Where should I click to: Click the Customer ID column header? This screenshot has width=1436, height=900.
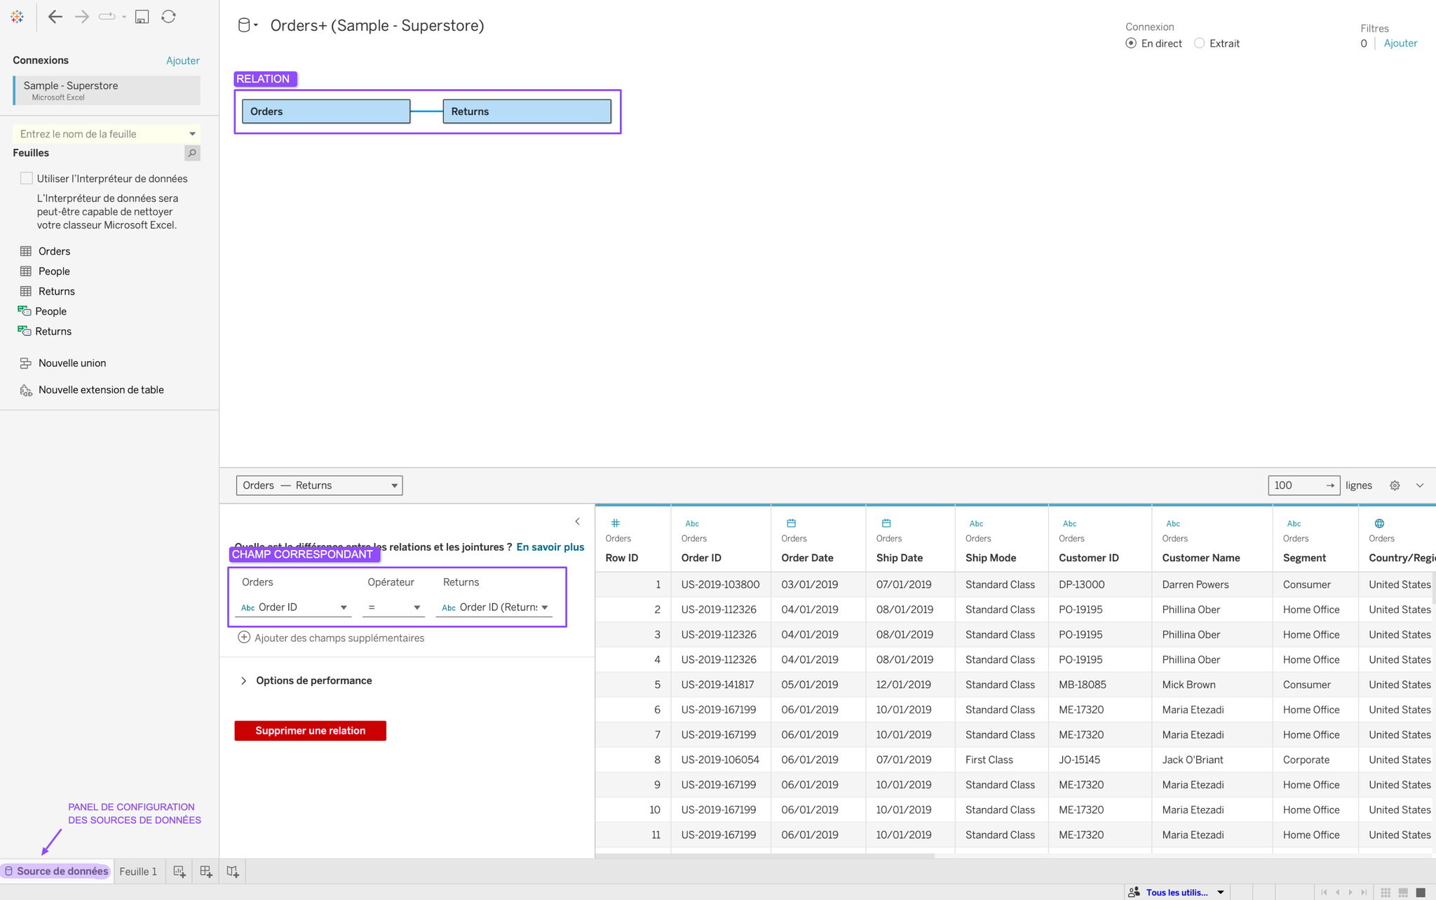click(x=1089, y=558)
